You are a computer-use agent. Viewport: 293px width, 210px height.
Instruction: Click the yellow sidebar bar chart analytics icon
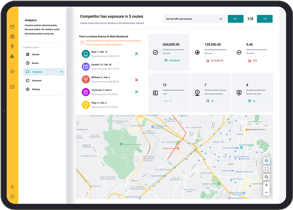click(12, 56)
